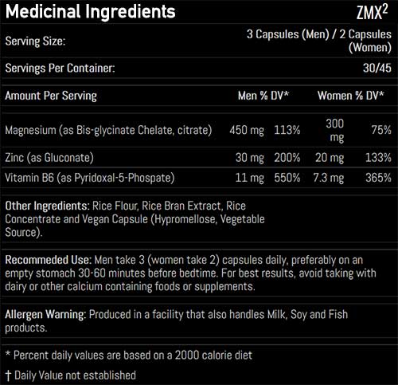Select the Allergen Warning bold label
398x385 pixels.
tap(45, 315)
